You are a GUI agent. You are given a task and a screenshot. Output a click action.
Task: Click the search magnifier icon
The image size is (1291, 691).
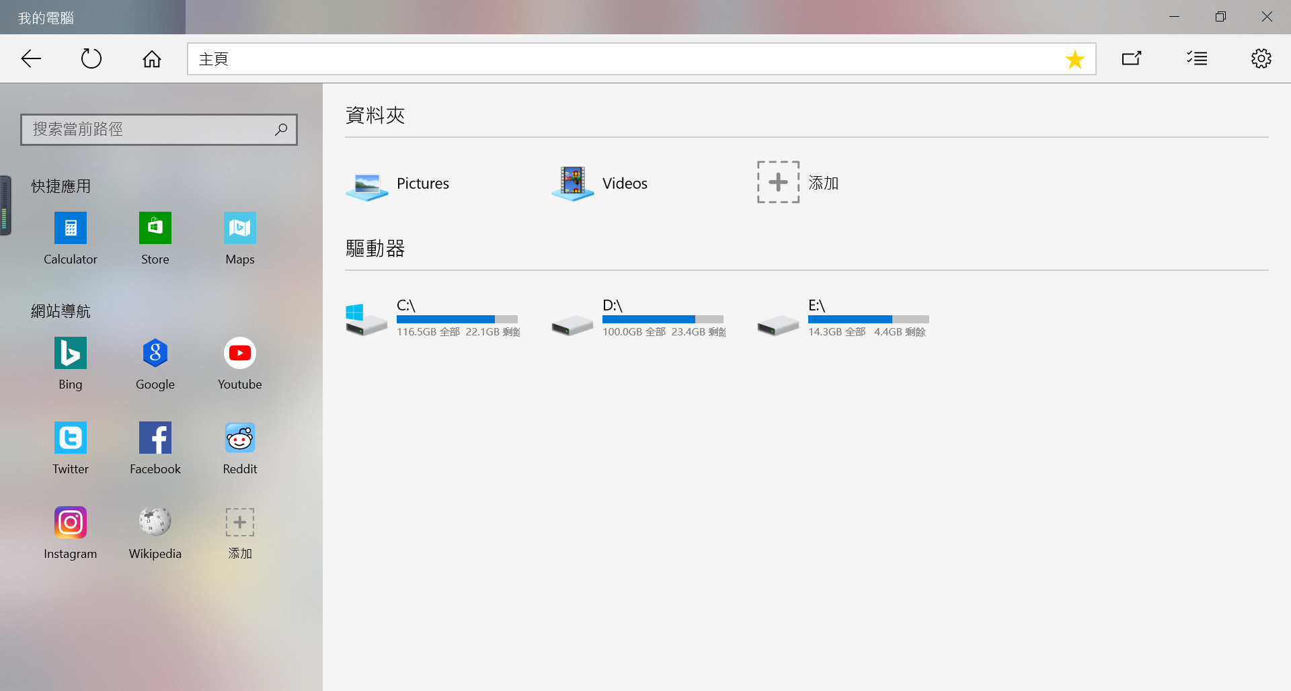pyautogui.click(x=281, y=129)
